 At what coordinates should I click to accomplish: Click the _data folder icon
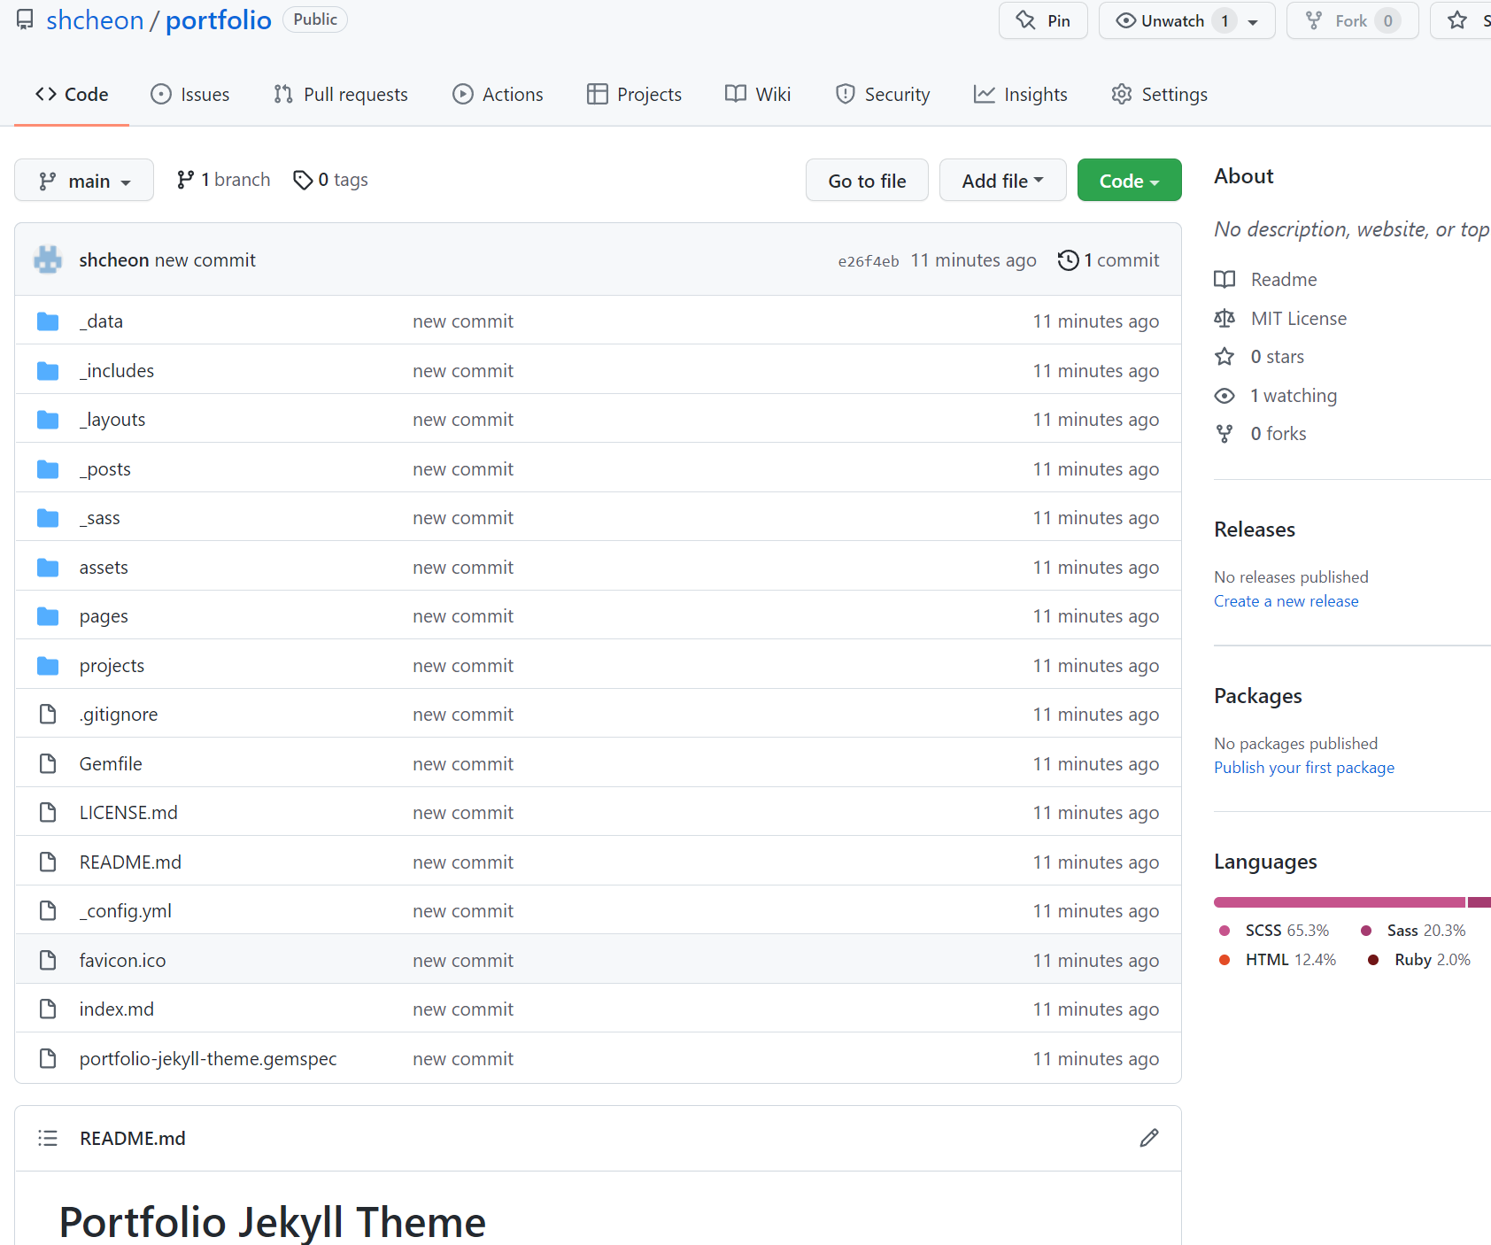[x=48, y=321]
